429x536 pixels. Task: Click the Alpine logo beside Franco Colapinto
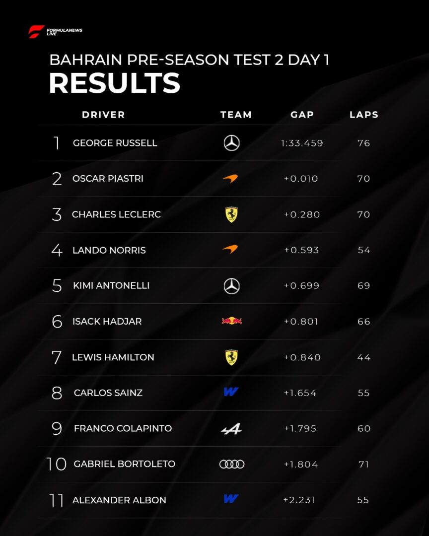point(231,428)
